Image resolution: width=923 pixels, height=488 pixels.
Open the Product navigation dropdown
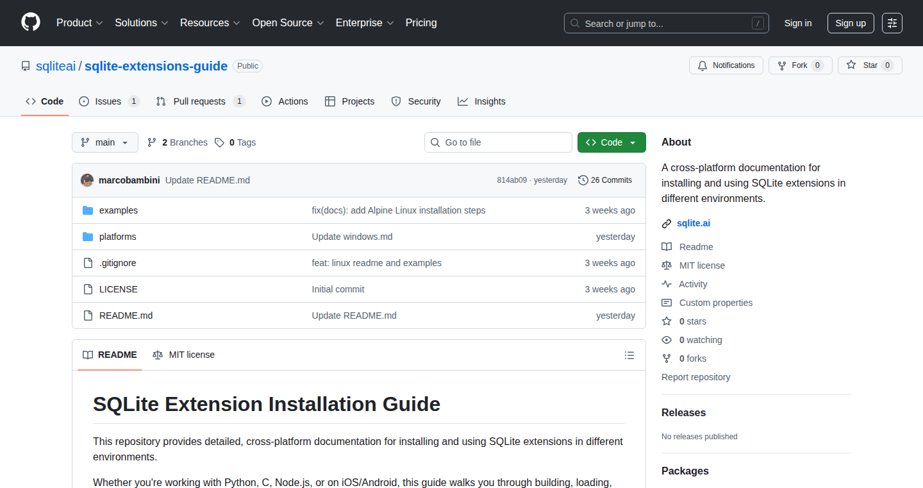pyautogui.click(x=79, y=23)
